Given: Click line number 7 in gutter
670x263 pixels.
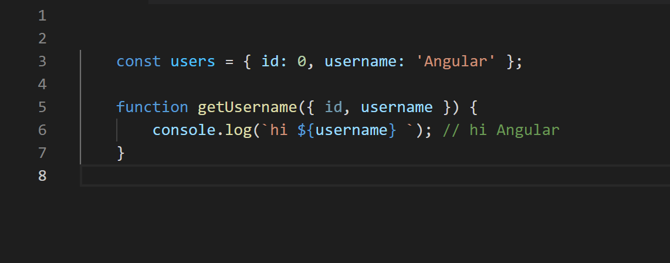Looking at the screenshot, I should tap(42, 153).
